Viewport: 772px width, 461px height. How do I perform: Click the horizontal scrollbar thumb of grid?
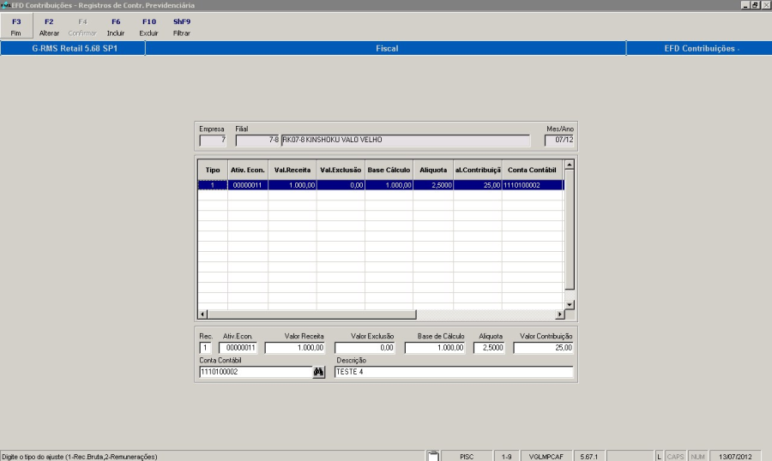click(312, 314)
